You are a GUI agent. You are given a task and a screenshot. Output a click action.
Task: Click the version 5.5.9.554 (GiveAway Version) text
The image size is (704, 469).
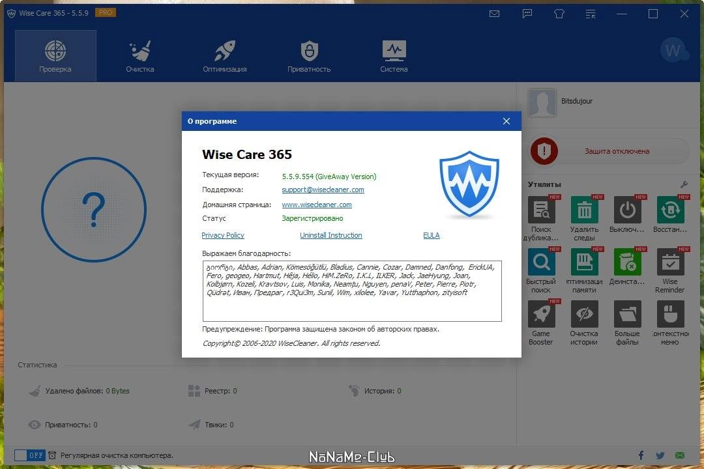(x=329, y=177)
